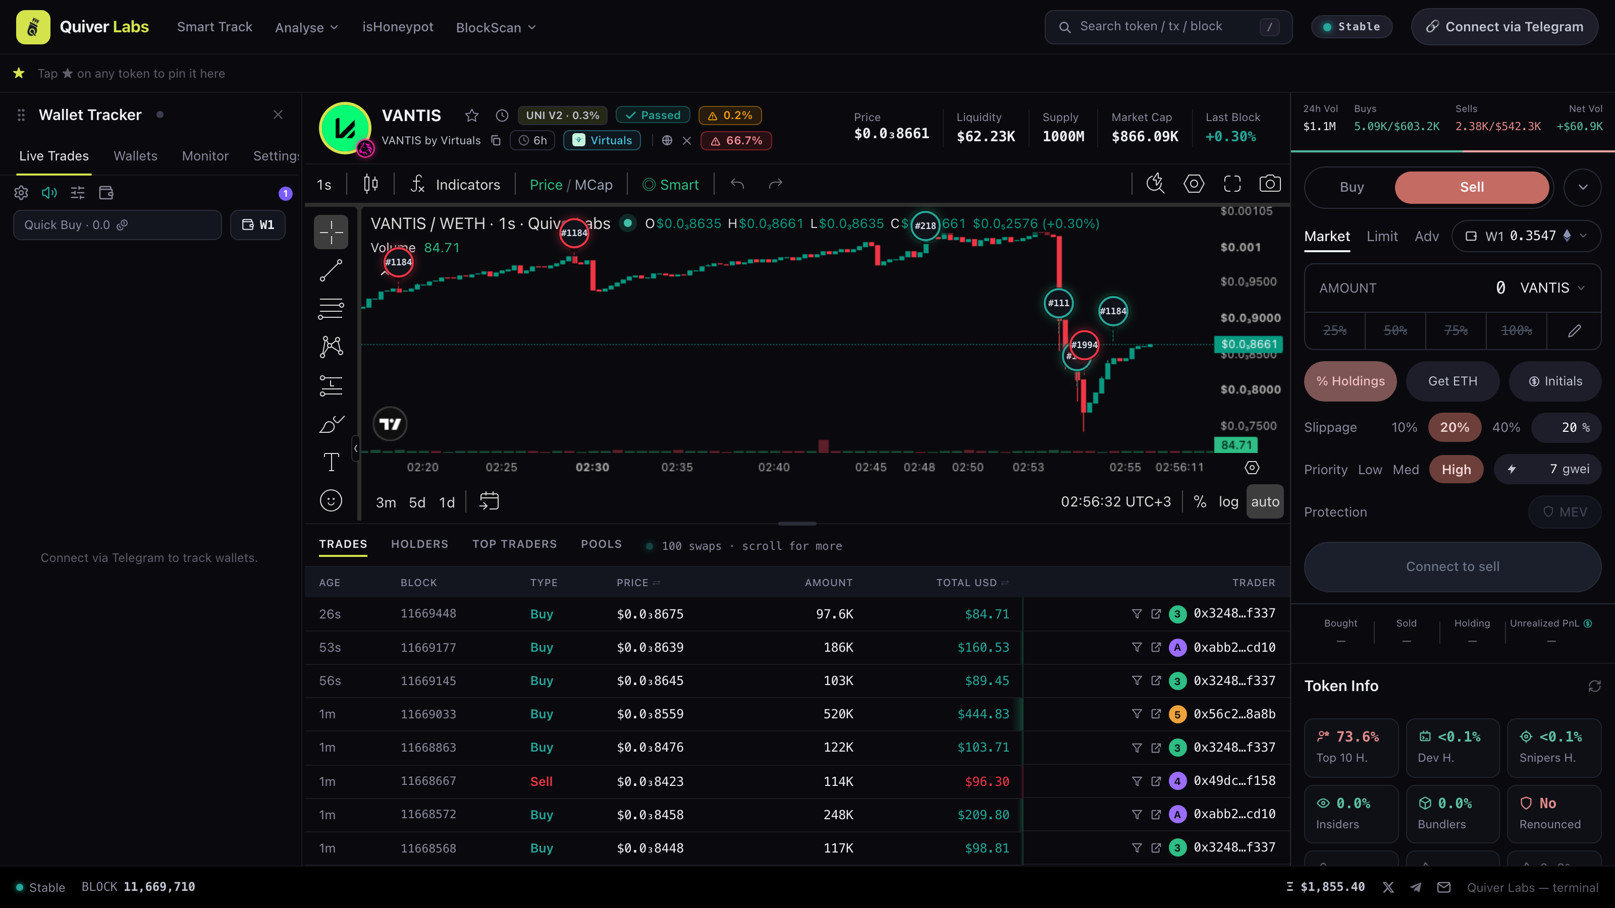Open the HOLDERS tab
Screen dimensions: 1615x908
(419, 544)
